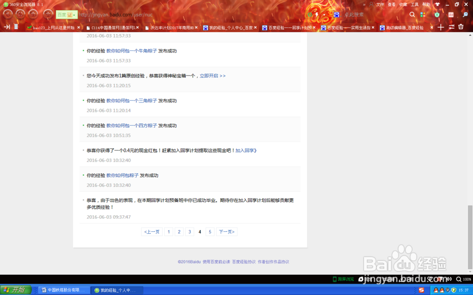Open the Sogou input method S icon
Image resolution: width=473 pixels, height=295 pixels.
coord(421,290)
